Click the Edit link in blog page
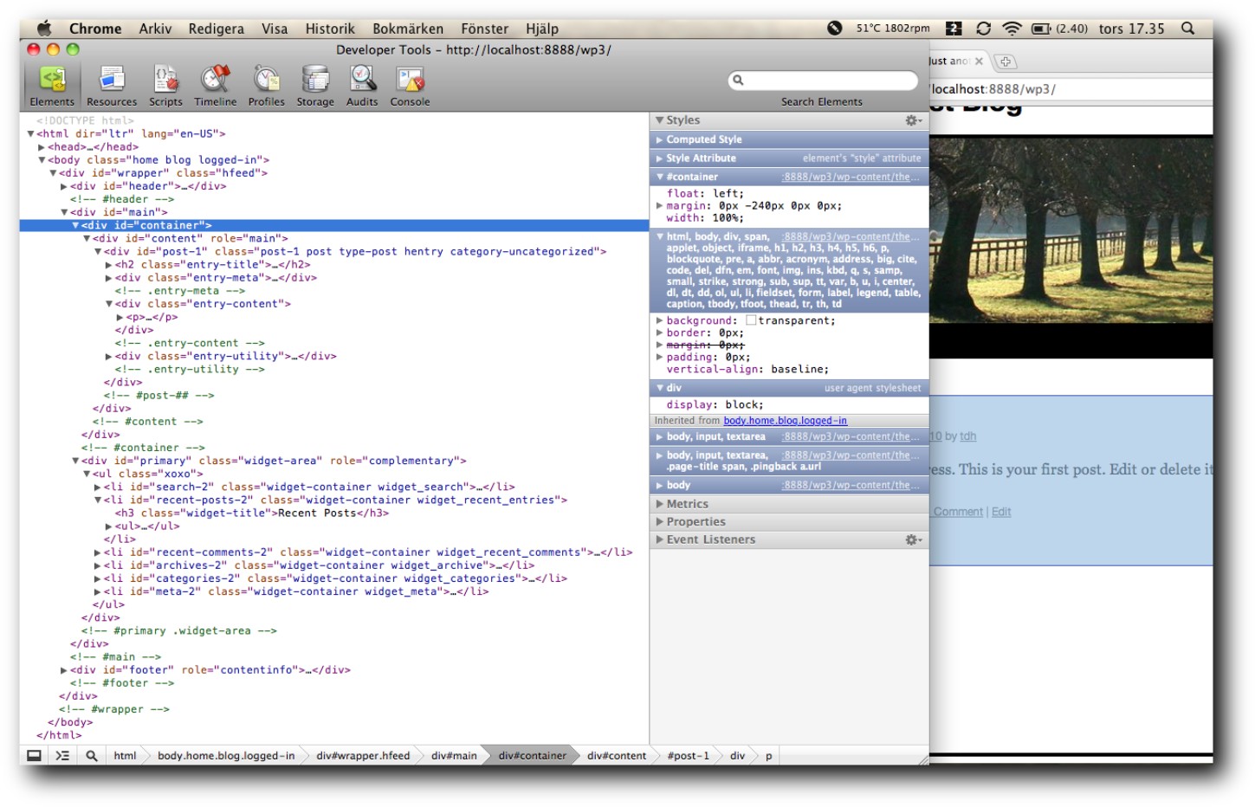 (1001, 512)
